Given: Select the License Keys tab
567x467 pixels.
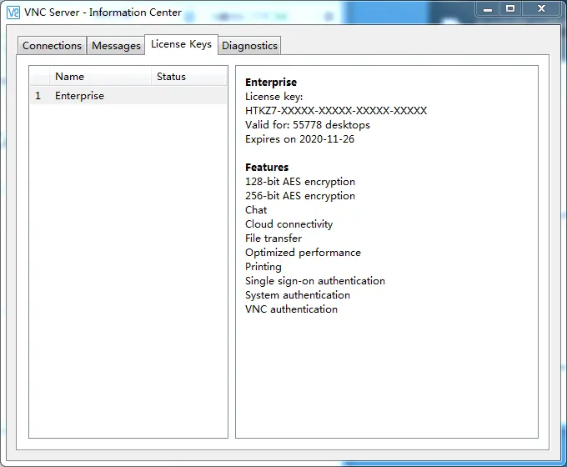Looking at the screenshot, I should 181,44.
